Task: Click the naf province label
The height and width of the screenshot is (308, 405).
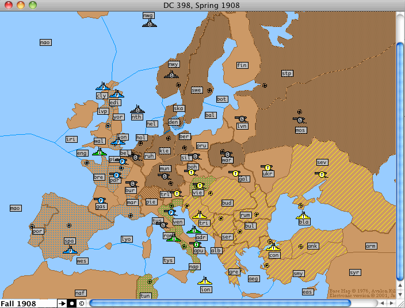Action: 81,293
